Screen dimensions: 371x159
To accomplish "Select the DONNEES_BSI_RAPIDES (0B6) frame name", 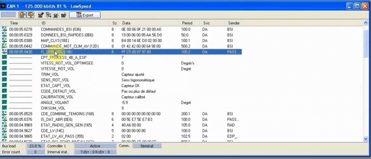I will (67, 35).
